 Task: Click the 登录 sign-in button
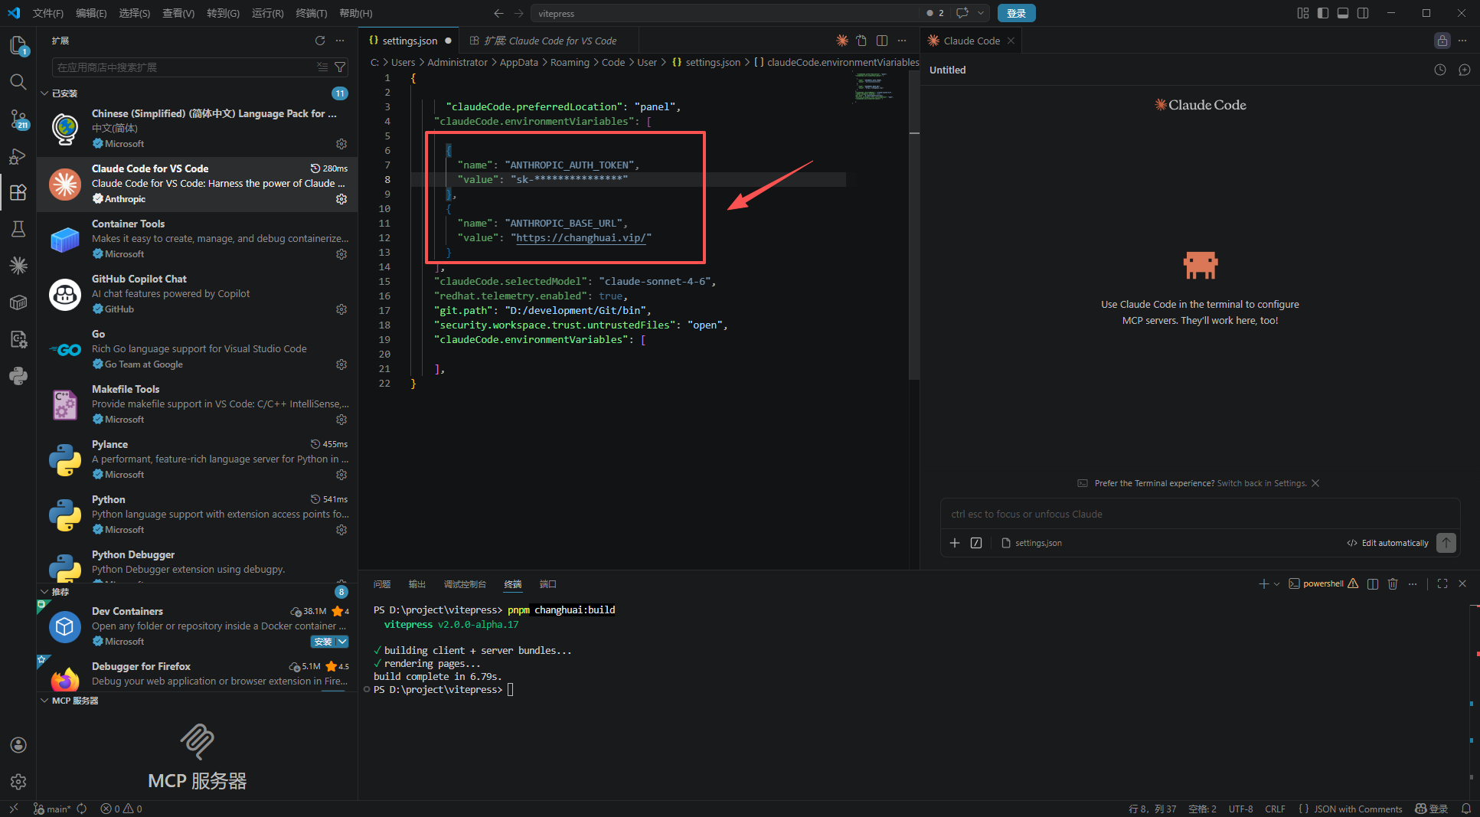coord(1016,13)
